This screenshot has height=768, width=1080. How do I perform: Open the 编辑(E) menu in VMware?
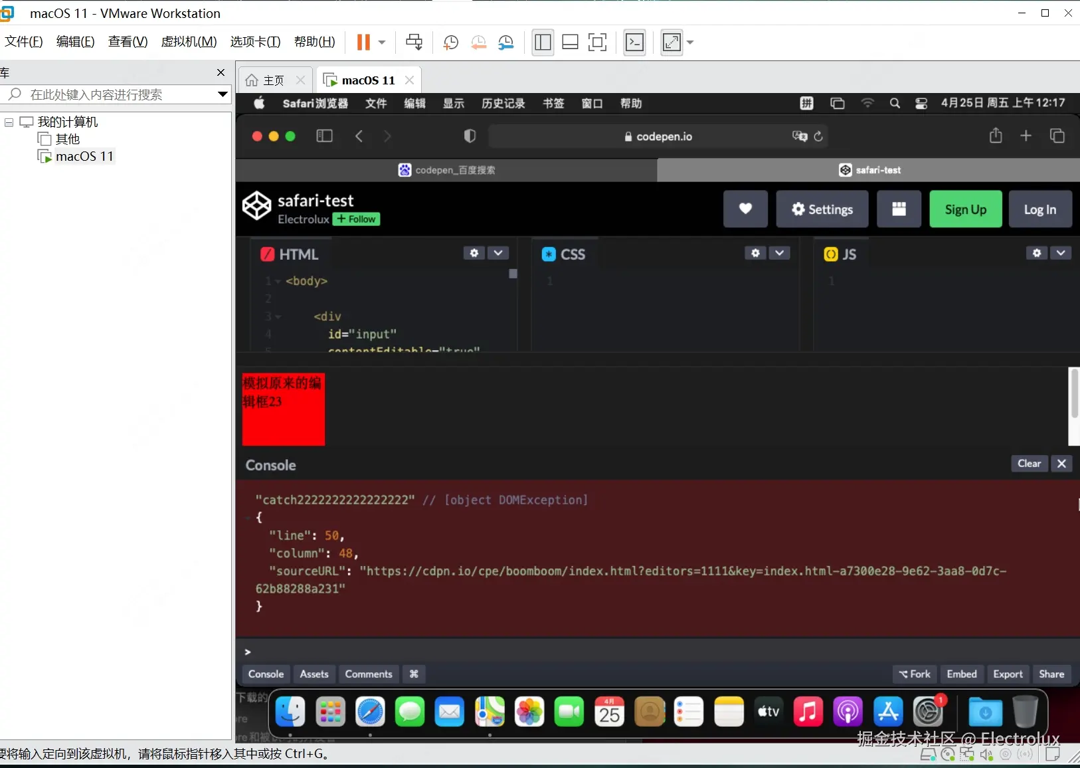[x=75, y=42]
